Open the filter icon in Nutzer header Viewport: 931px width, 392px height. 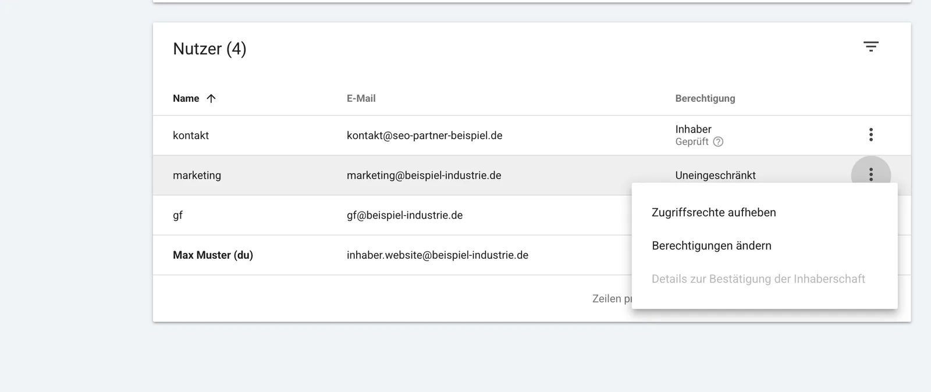coord(870,47)
